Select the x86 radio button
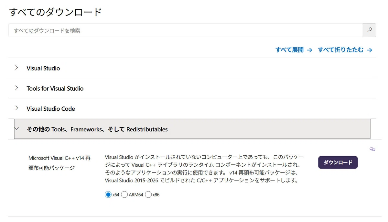This screenshot has height=222, width=388. point(148,194)
